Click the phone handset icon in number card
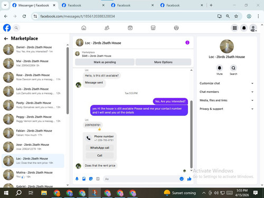The width and height of the screenshot is (264, 198). (x=89, y=138)
